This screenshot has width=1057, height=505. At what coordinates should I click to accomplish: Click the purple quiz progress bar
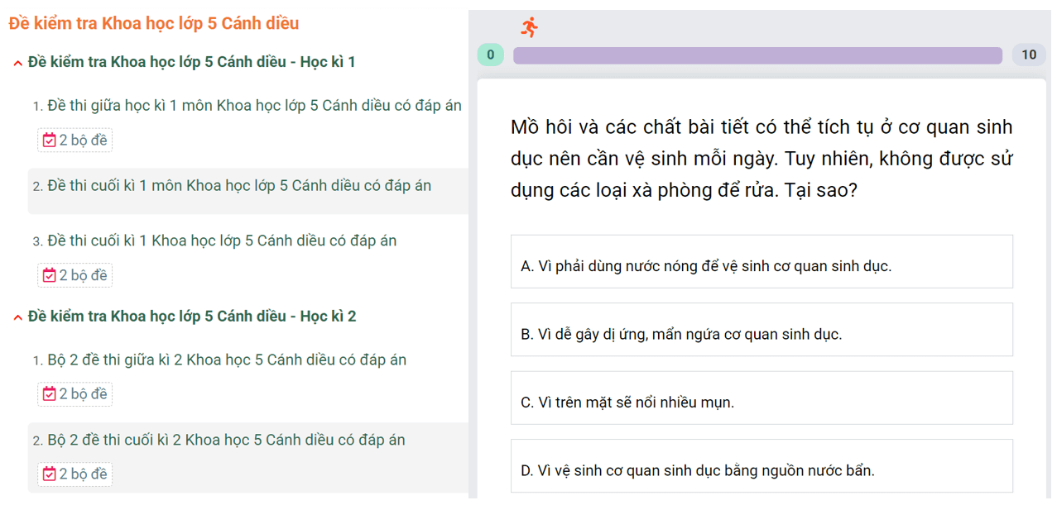pyautogui.click(x=757, y=55)
